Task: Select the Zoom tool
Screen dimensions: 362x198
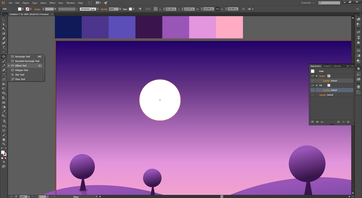Action: tap(3, 144)
